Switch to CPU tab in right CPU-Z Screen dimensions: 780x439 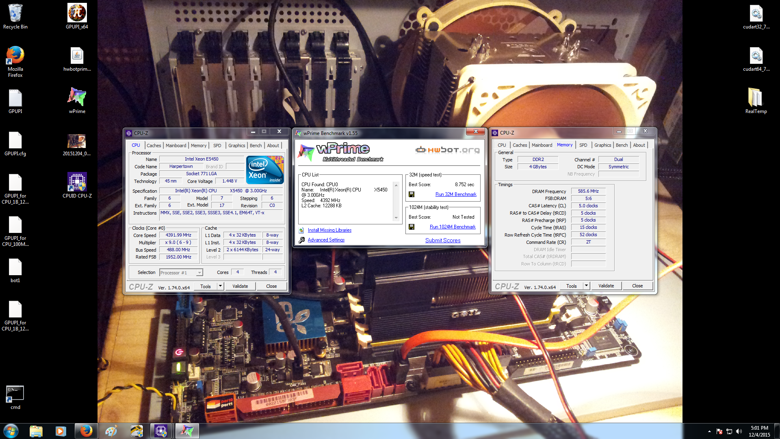502,145
